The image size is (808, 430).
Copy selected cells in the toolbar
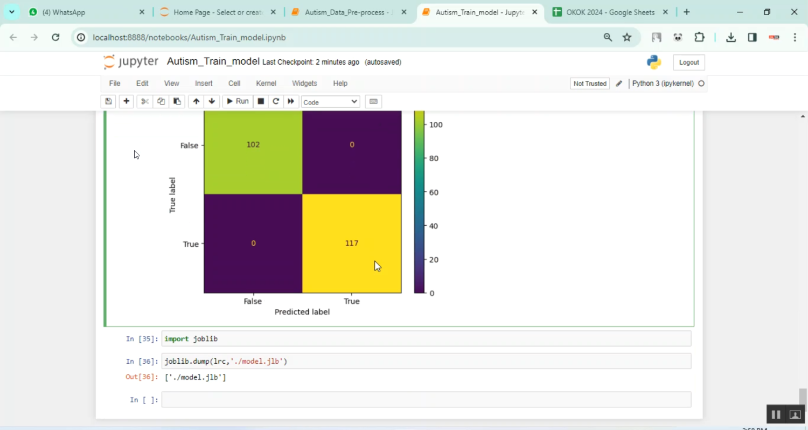161,101
